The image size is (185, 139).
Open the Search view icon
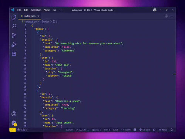pos(14,26)
